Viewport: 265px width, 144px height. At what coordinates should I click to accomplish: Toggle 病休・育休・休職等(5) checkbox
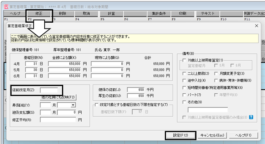pyautogui.click(x=216, y=81)
